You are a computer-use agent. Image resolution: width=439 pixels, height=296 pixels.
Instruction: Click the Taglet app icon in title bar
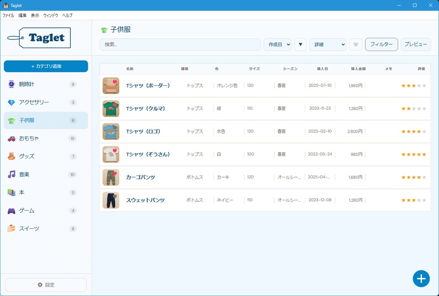6,5
